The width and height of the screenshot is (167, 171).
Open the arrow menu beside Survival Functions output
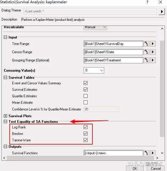(153, 153)
